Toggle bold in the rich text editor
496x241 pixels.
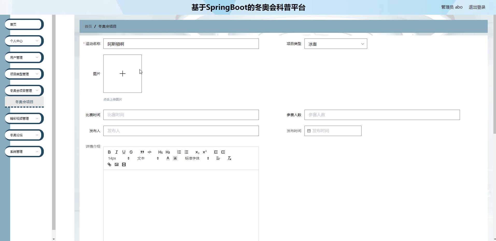point(109,152)
